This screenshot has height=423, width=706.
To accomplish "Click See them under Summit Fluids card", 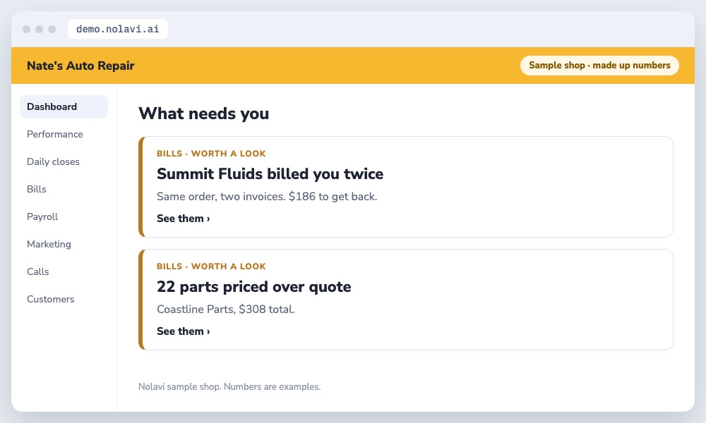I will click(x=184, y=219).
